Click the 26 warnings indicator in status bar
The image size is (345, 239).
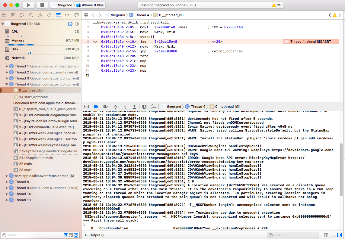click(x=276, y=5)
